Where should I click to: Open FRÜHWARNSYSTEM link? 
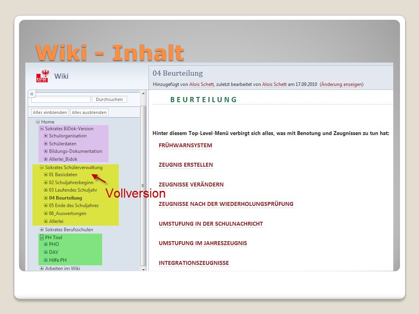coord(185,145)
